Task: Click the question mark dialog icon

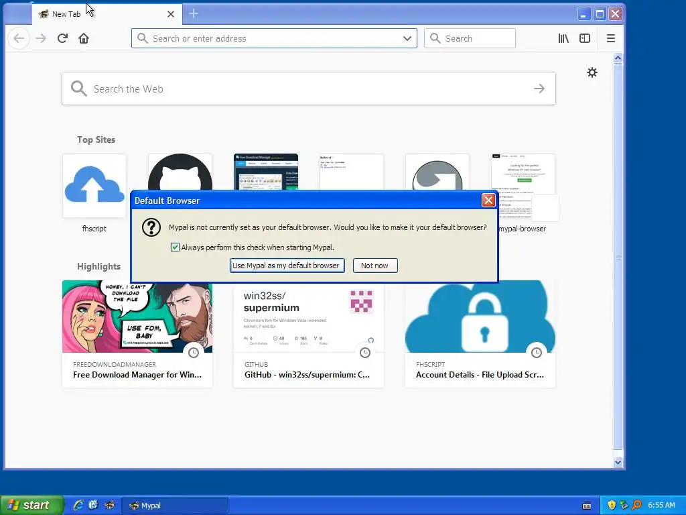Action: coord(151,228)
